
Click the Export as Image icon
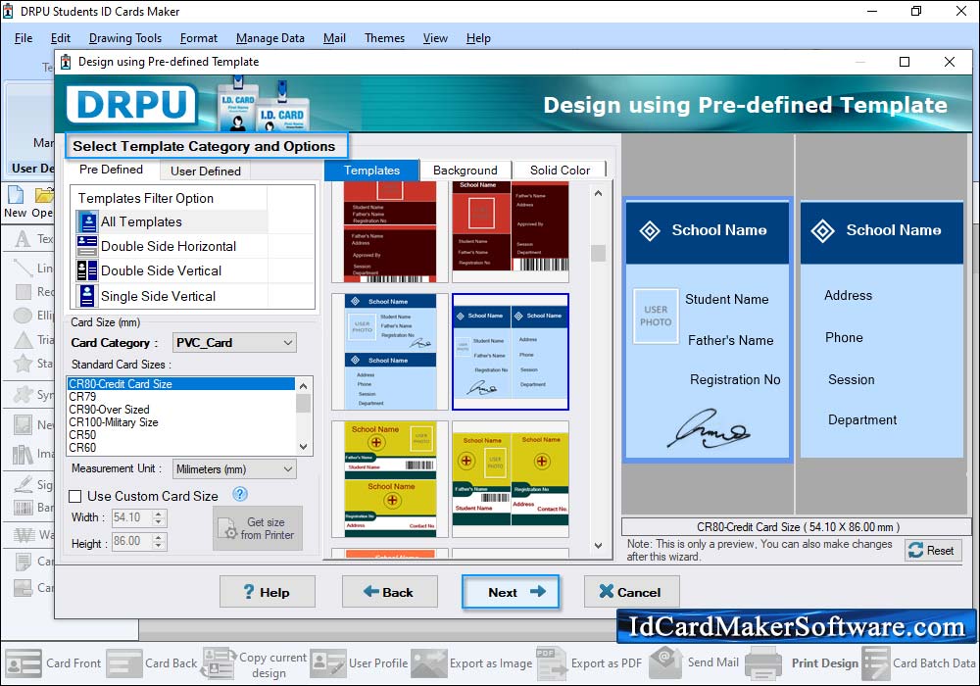(x=429, y=662)
